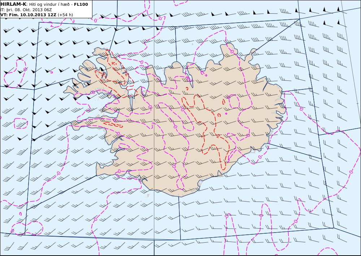Click the HIRLAM-K model name in the title
361x256 pixels.
point(13,4)
